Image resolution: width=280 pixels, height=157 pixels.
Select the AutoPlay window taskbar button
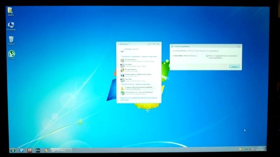click(61, 150)
